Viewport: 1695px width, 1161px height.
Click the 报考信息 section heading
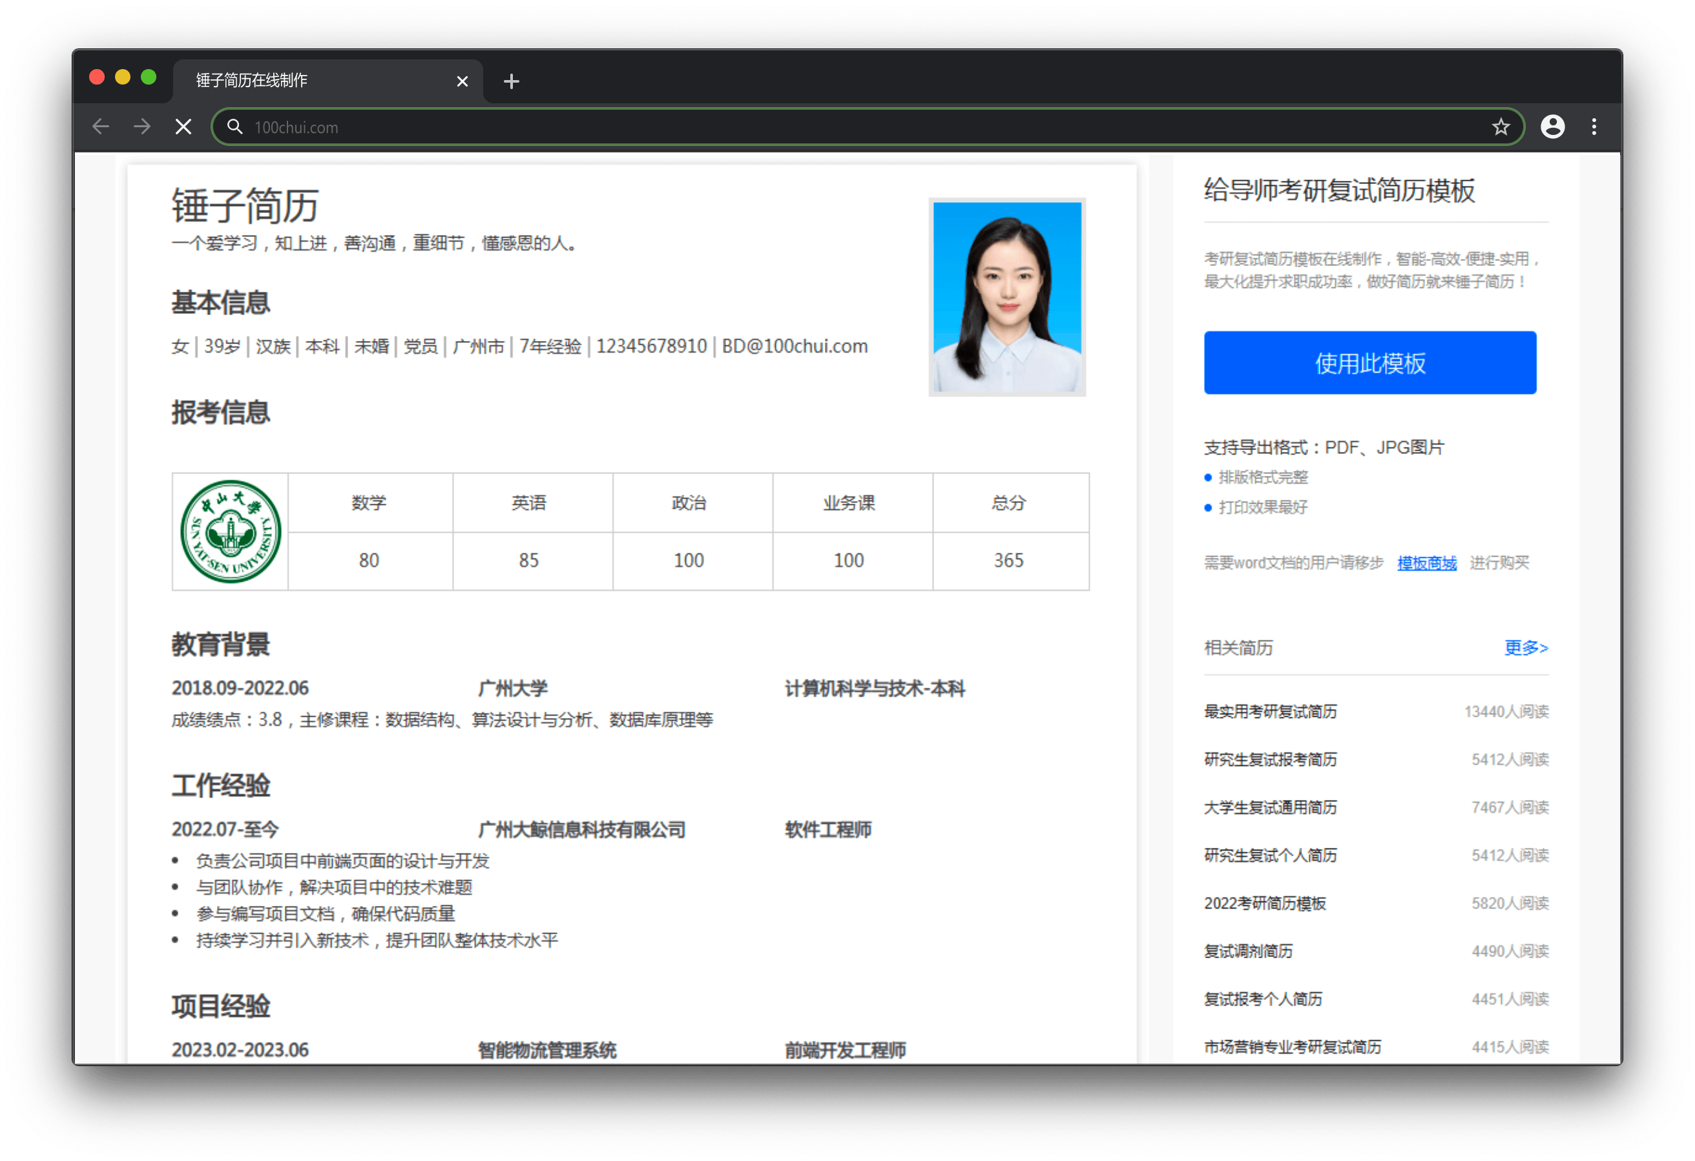pos(220,412)
